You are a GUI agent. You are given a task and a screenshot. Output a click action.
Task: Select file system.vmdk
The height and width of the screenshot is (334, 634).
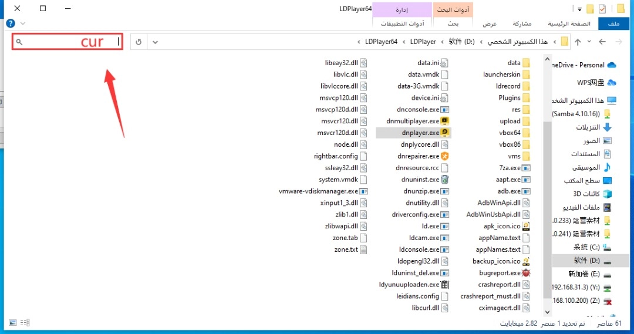point(343,180)
